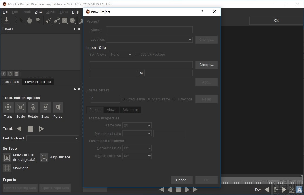Open the Pixel aspect ratio dropdown
The image size is (304, 195).
click(137, 134)
